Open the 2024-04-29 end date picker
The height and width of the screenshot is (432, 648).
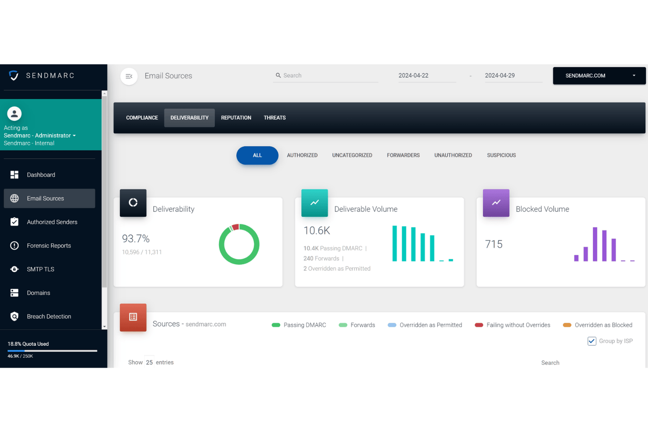pos(513,76)
